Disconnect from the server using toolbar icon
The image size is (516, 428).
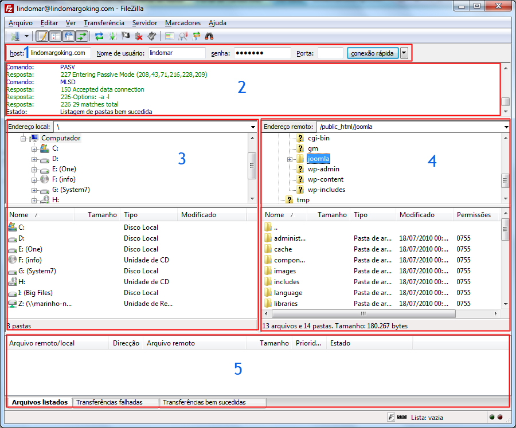pyautogui.click(x=139, y=36)
